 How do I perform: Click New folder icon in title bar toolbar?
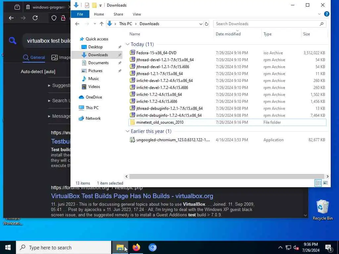(x=94, y=5)
